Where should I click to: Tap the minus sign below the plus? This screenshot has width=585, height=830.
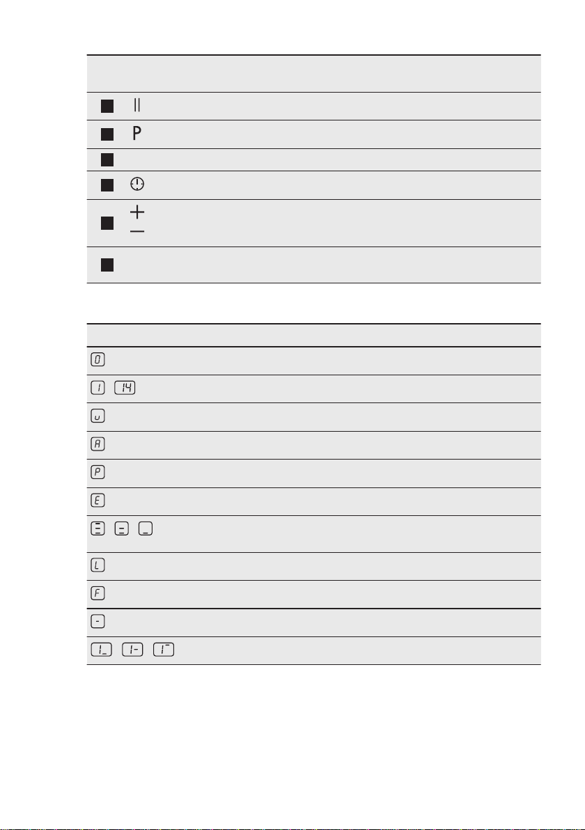[137, 231]
